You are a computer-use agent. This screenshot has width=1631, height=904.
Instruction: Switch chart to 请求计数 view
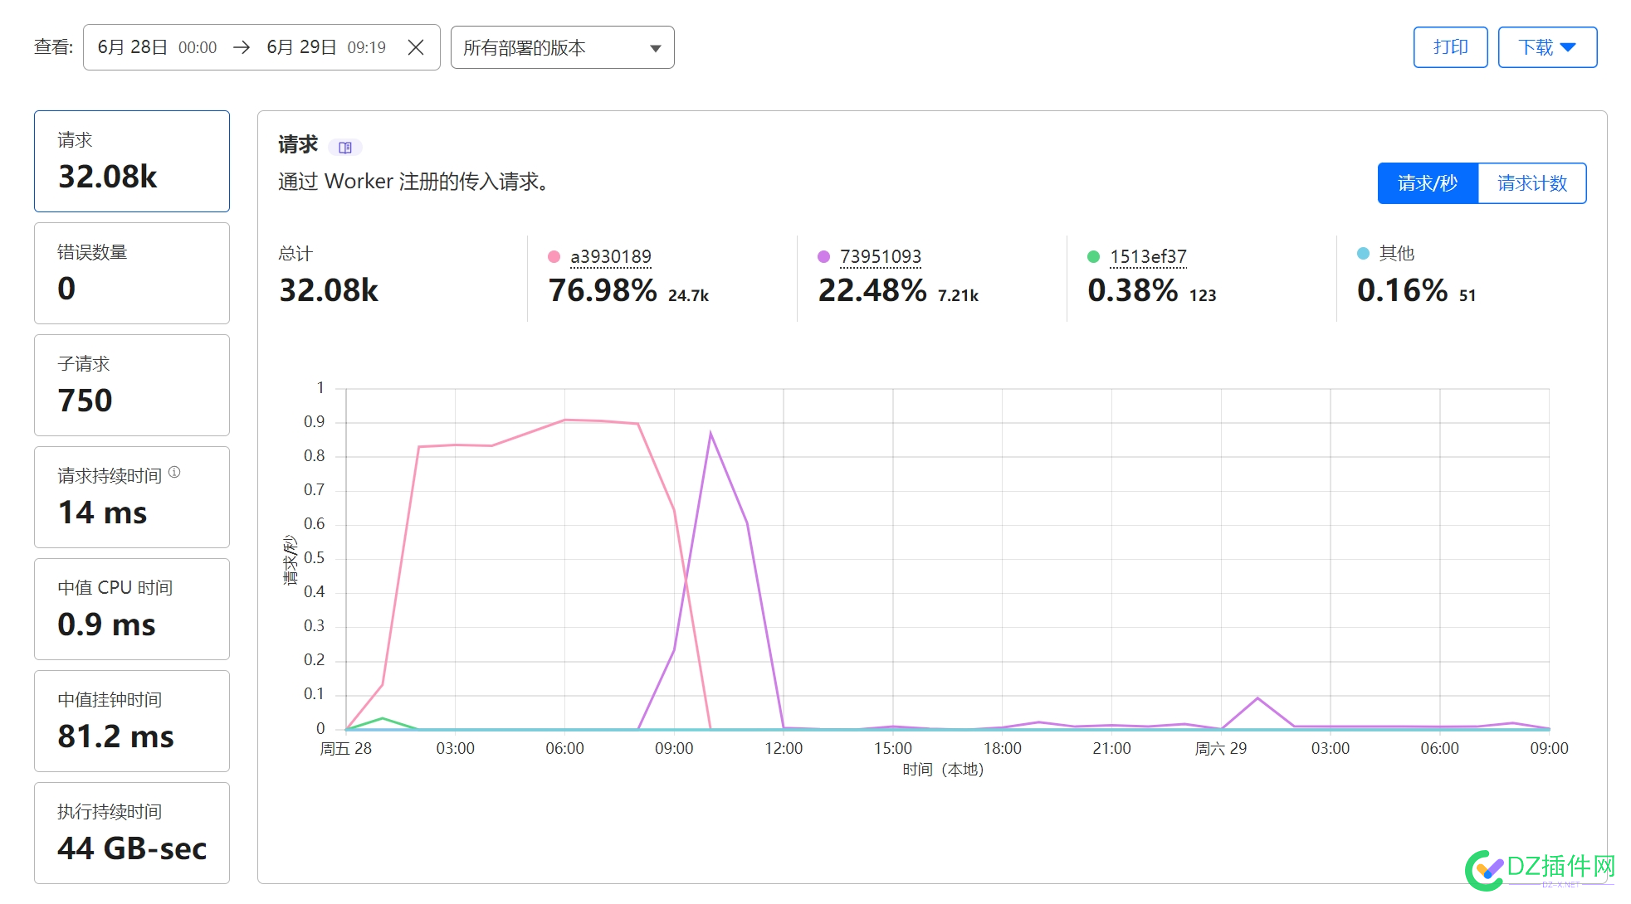(1532, 183)
